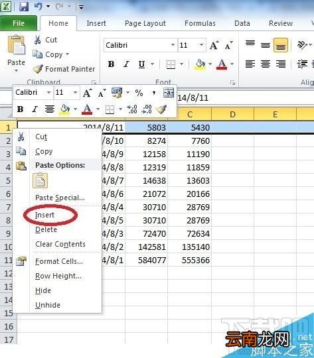314x358 pixels.
Task: Toggle Bold in the ribbon Font group
Action: (111, 64)
